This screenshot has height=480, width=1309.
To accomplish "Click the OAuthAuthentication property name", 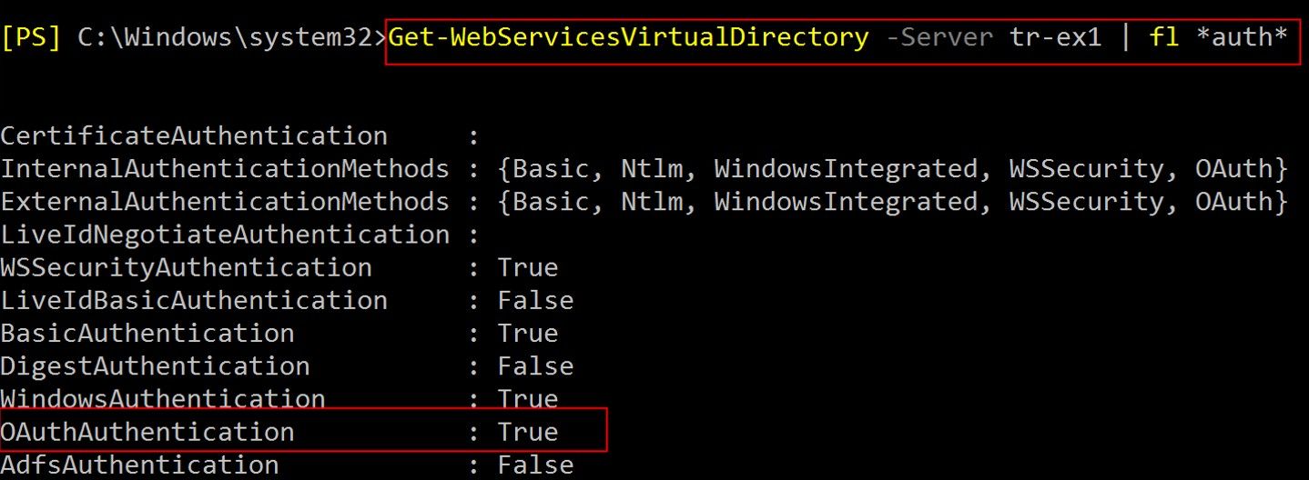I will 147,431.
